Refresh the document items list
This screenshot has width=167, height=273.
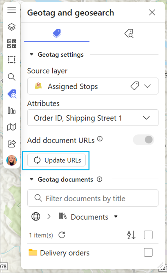click(x=62, y=235)
